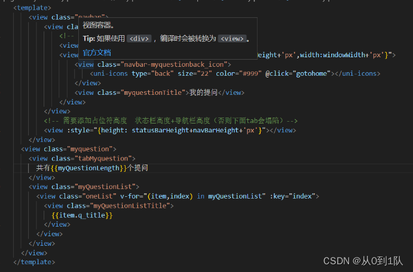The image size is (413, 272).
Task: Click the highlighted view tag on the navbar-myquestionback_icon line
Action: pos(85,64)
